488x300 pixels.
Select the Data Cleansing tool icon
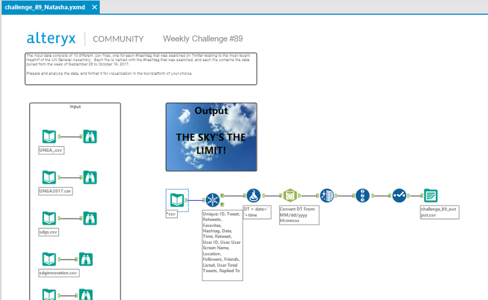(x=327, y=196)
